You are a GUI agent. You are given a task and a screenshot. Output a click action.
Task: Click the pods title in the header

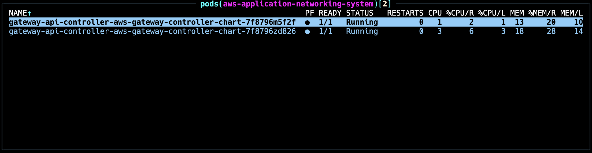tap(209, 4)
